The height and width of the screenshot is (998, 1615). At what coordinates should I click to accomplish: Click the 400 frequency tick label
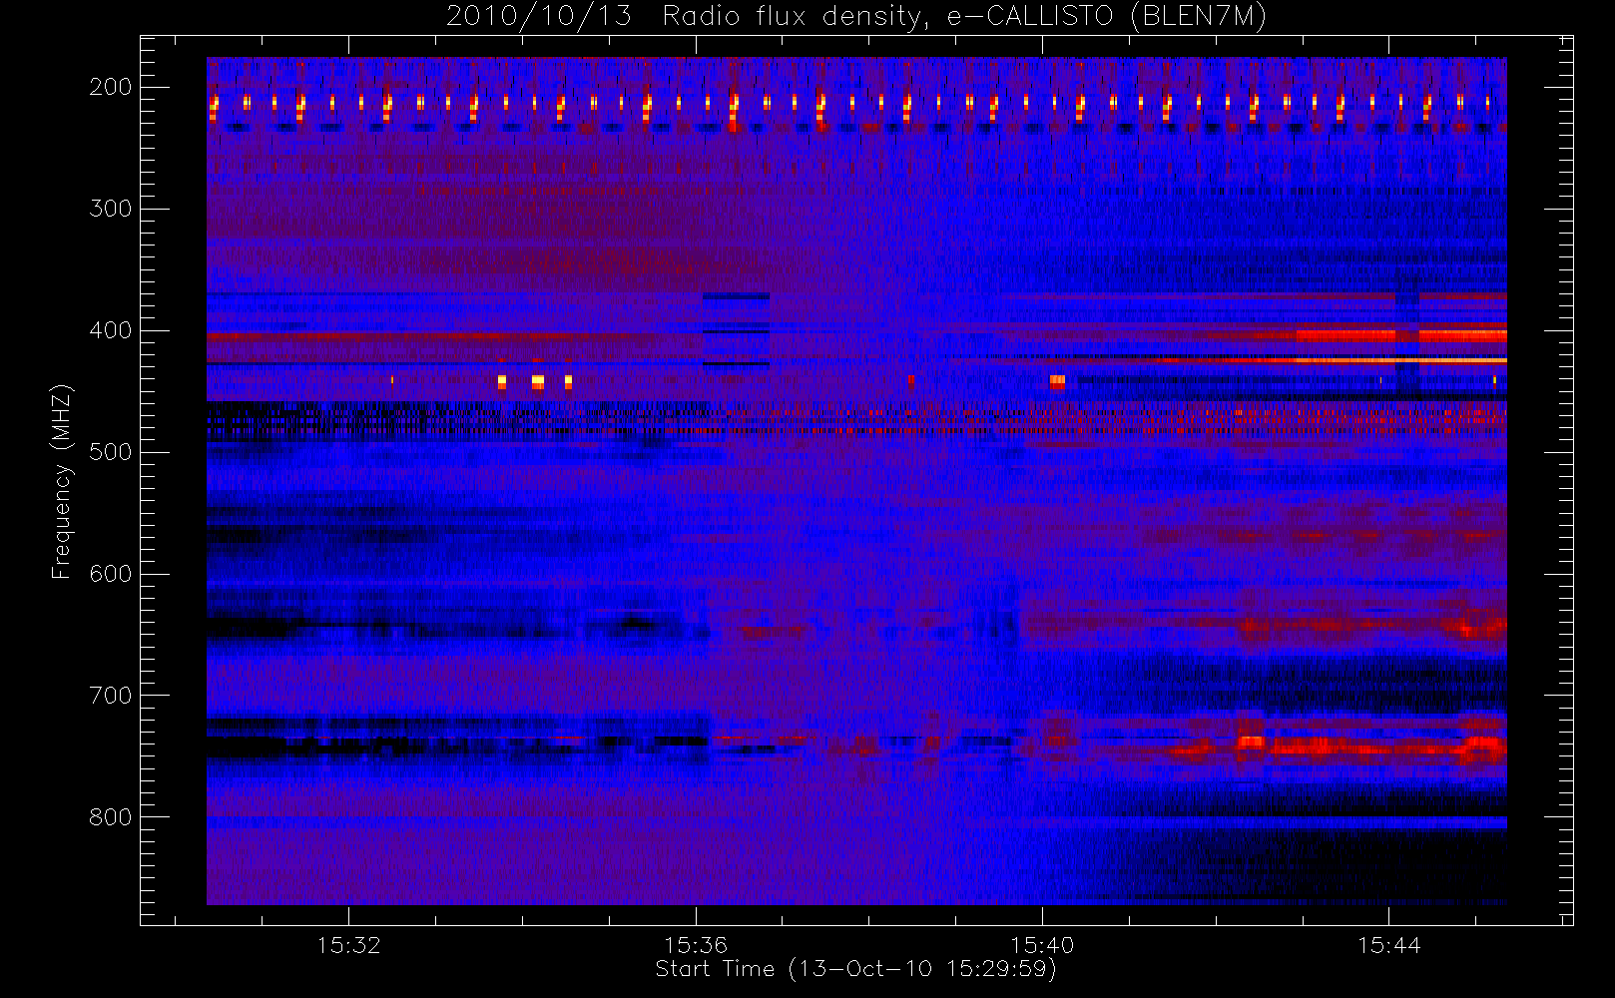point(111,330)
